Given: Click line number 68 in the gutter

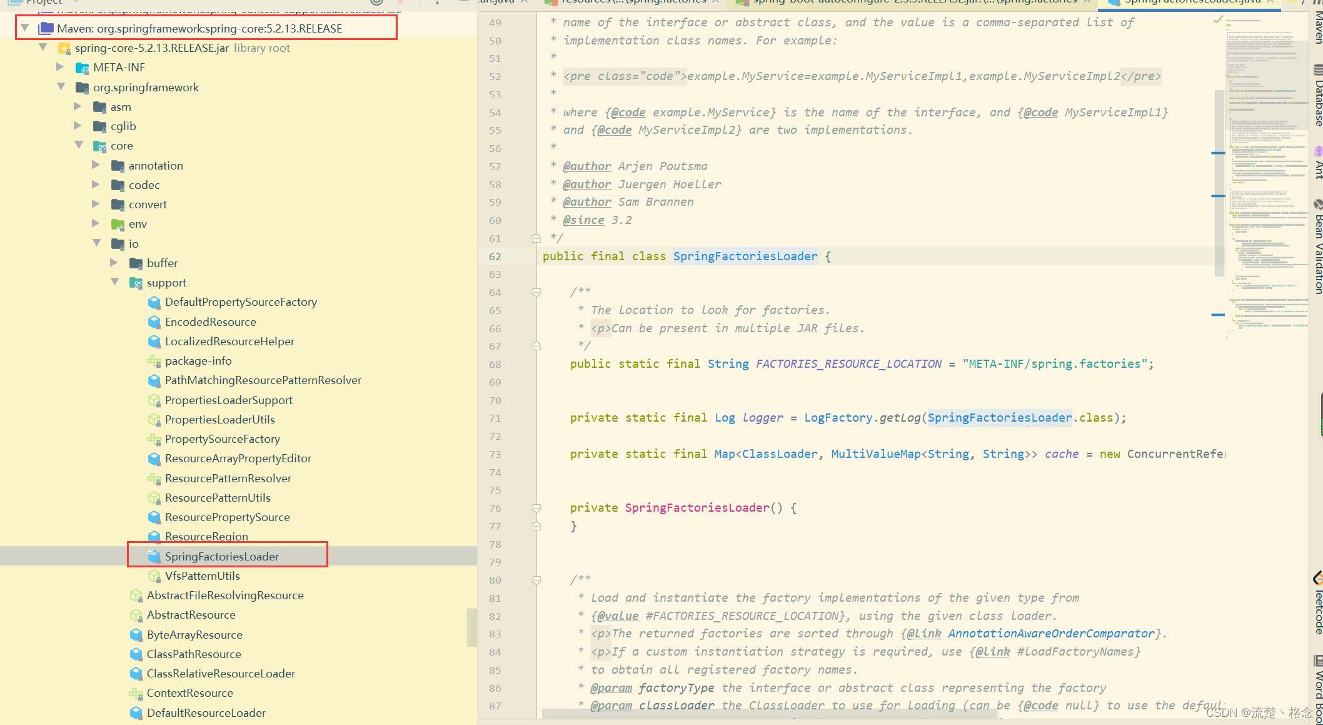Looking at the screenshot, I should click(x=495, y=364).
